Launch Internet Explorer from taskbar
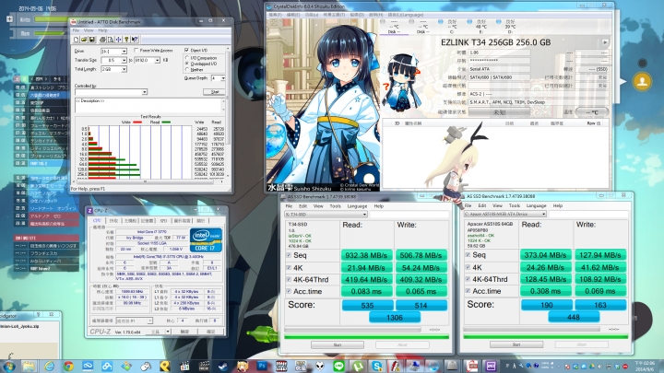 pyautogui.click(x=49, y=366)
